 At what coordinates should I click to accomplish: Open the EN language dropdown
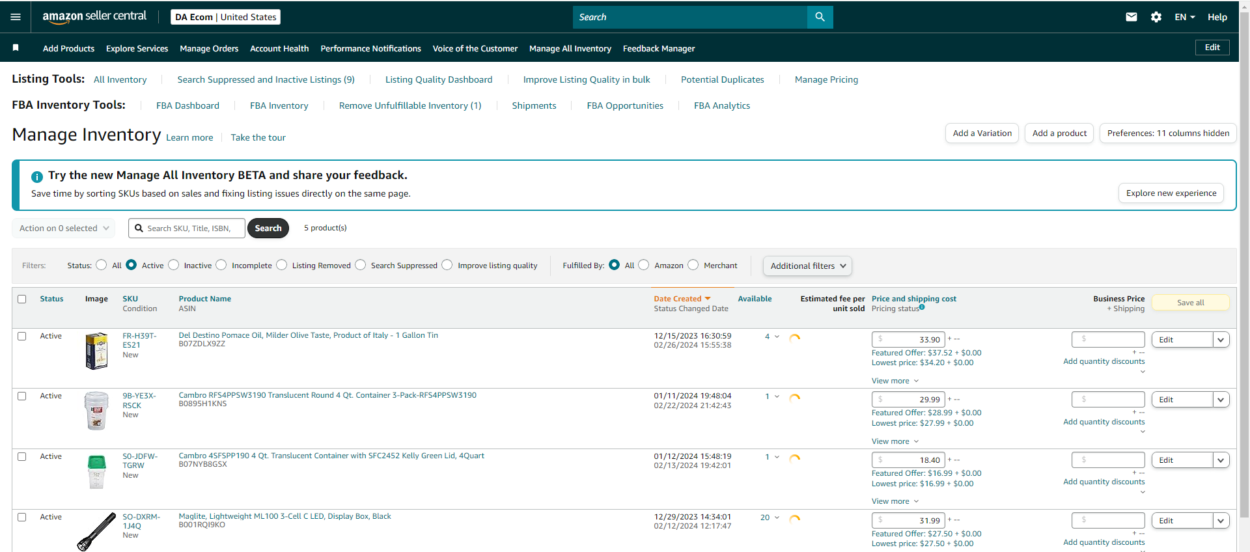(1185, 17)
